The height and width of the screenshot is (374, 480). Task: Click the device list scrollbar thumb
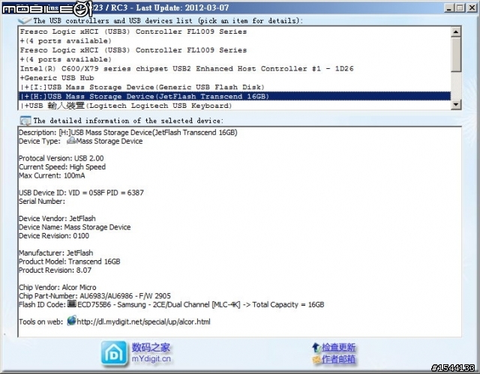[456, 55]
